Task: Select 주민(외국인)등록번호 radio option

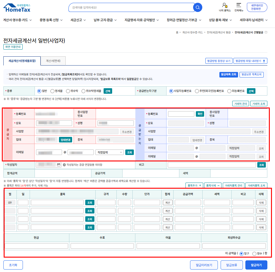Action: pos(197,91)
